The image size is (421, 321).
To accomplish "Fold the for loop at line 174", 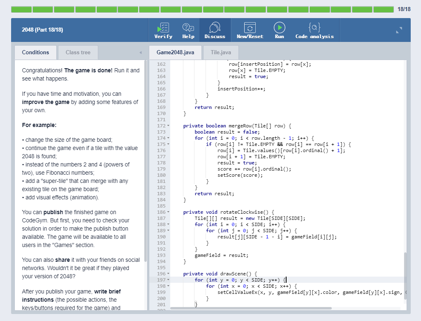I will (169, 138).
